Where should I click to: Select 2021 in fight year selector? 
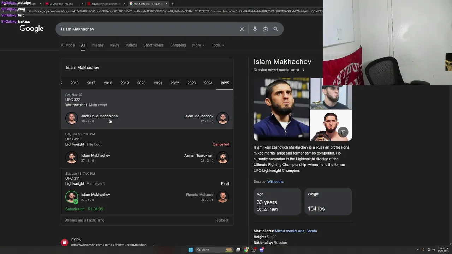point(158,83)
